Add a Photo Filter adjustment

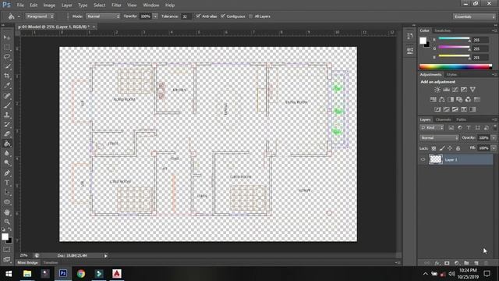[x=459, y=99]
